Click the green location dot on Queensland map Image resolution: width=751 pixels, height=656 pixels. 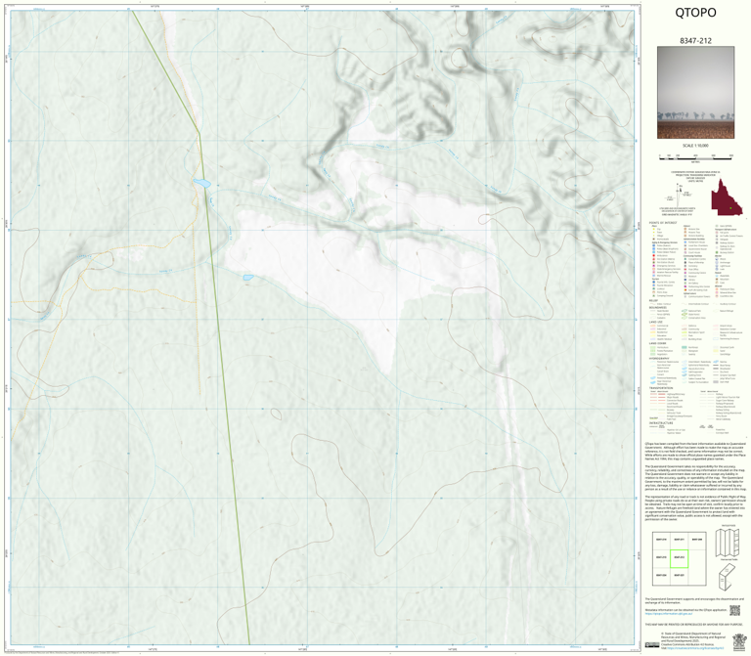(730, 208)
